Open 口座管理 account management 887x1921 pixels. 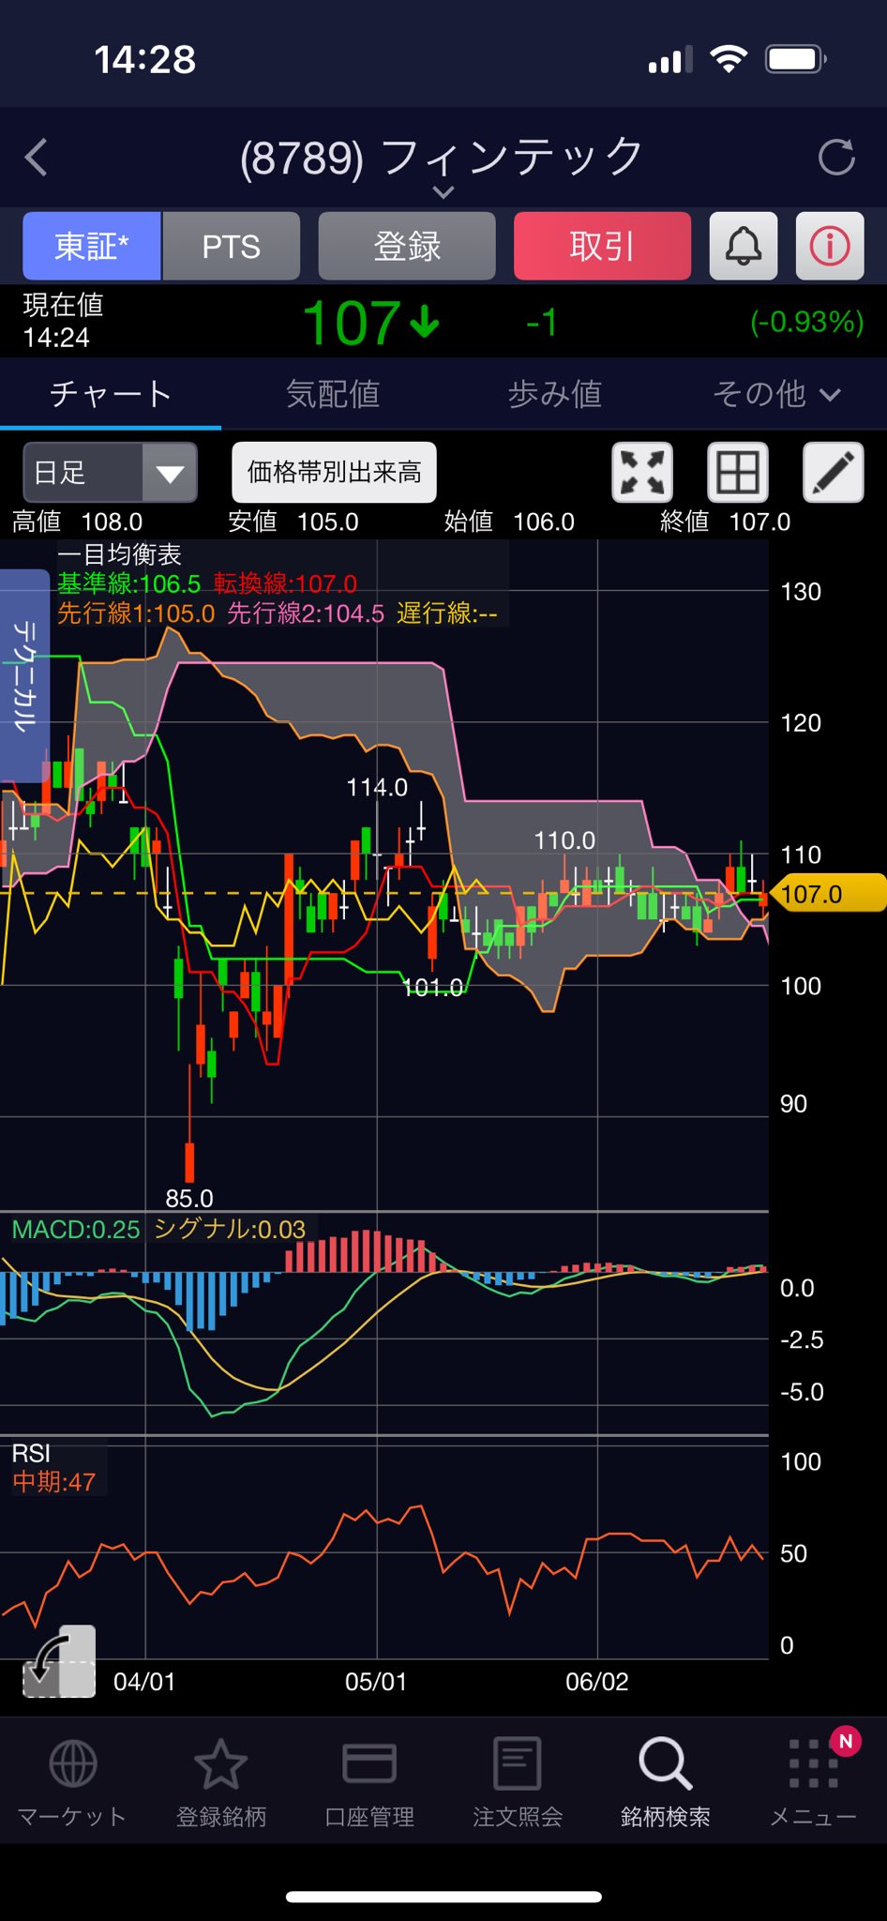point(369,1783)
